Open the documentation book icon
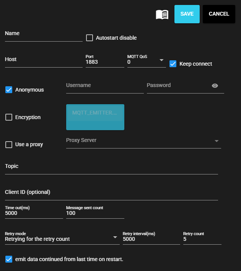241x271 pixels. point(162,15)
